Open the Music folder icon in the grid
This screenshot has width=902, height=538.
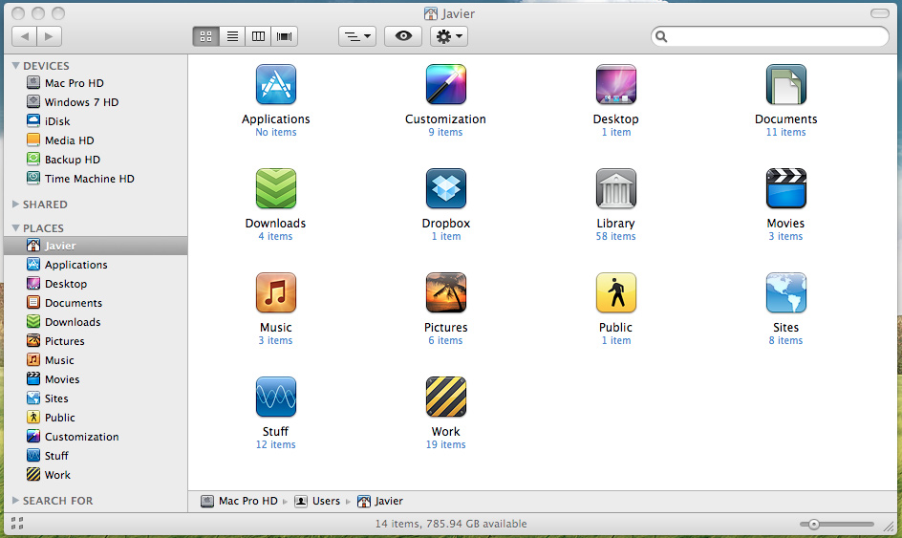click(x=276, y=292)
